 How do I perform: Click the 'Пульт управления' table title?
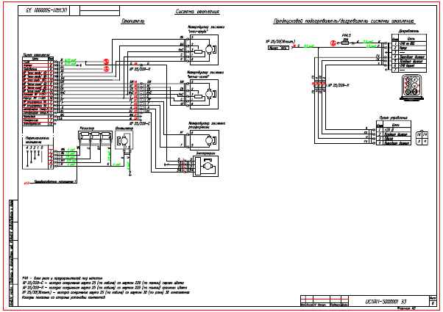click(x=394, y=117)
